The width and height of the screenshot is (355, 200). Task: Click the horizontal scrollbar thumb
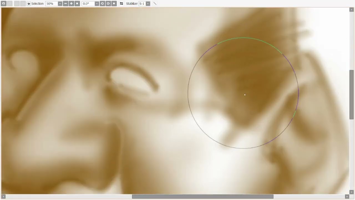pyautogui.click(x=203, y=197)
